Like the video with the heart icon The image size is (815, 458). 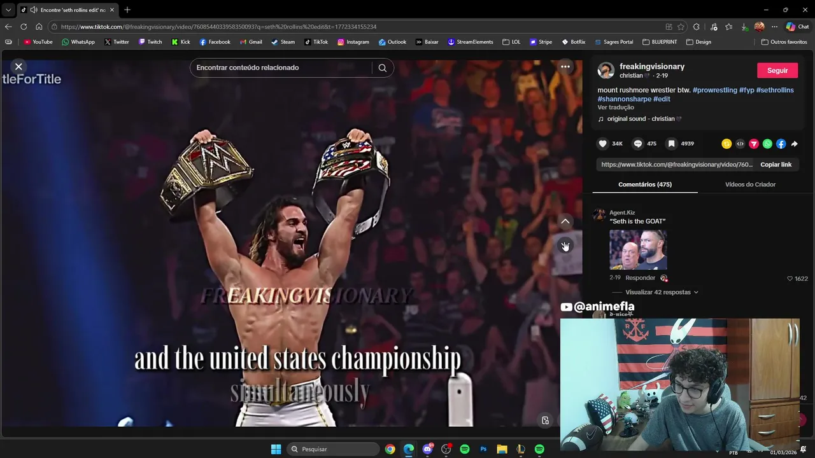603,144
